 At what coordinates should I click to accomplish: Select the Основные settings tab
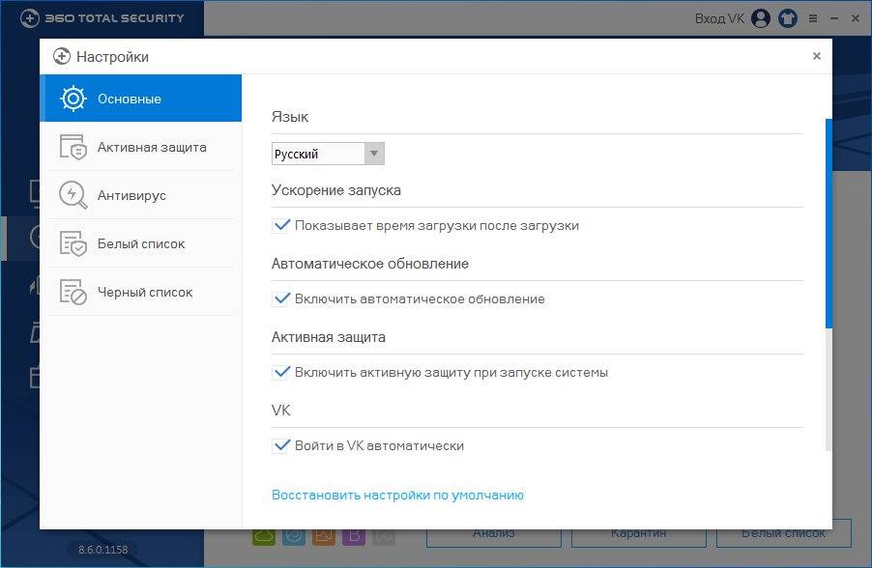(x=141, y=99)
